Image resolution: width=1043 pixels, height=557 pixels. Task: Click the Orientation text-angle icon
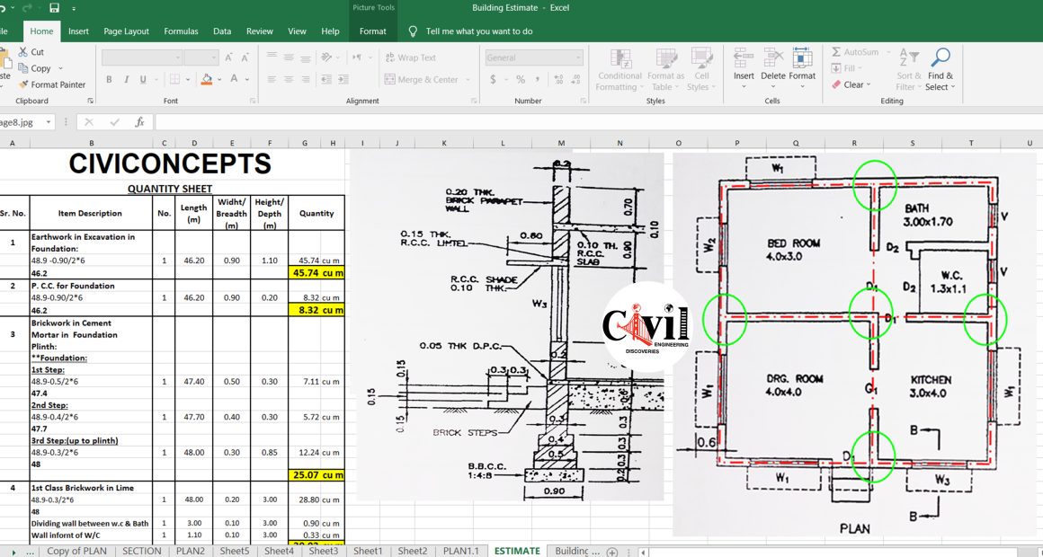(x=326, y=57)
